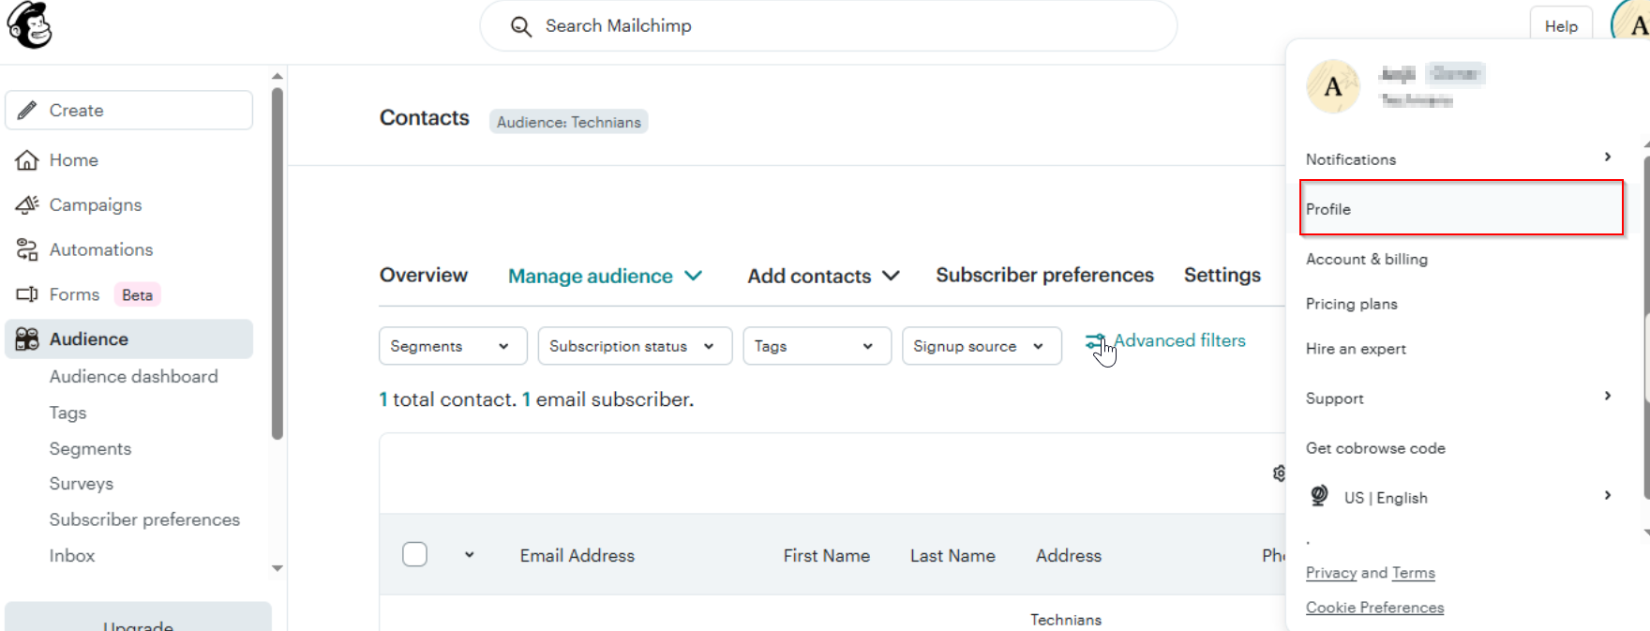Click the sidebar scrollbar thumb

click(x=277, y=263)
